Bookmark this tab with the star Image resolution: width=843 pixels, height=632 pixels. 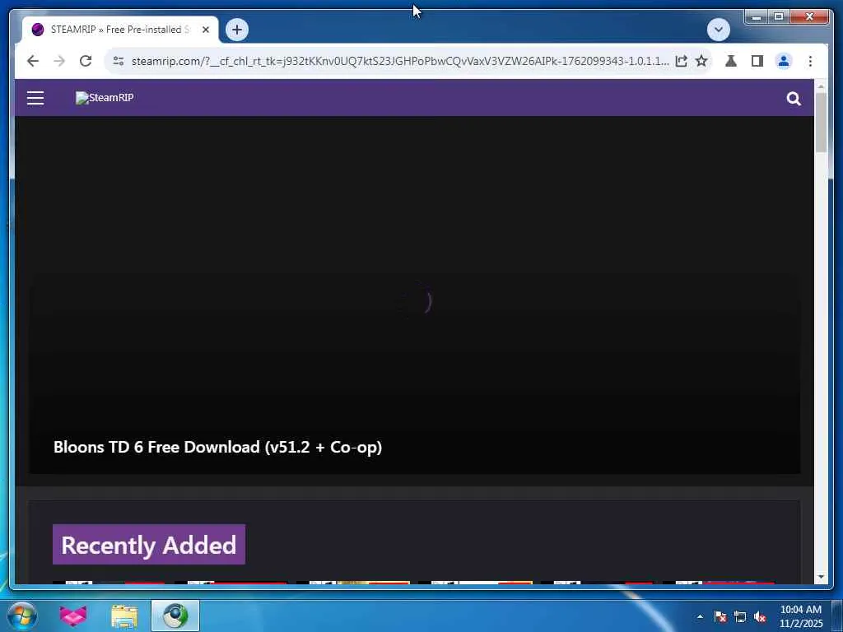point(701,61)
